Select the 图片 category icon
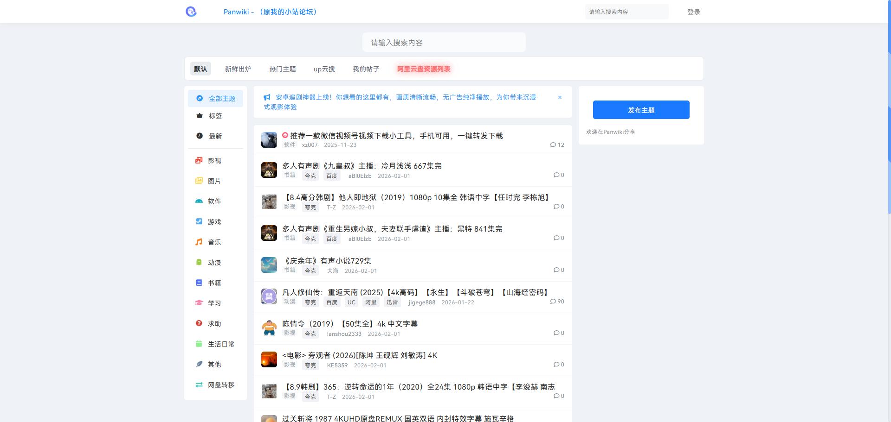The width and height of the screenshot is (891, 422). click(x=199, y=181)
